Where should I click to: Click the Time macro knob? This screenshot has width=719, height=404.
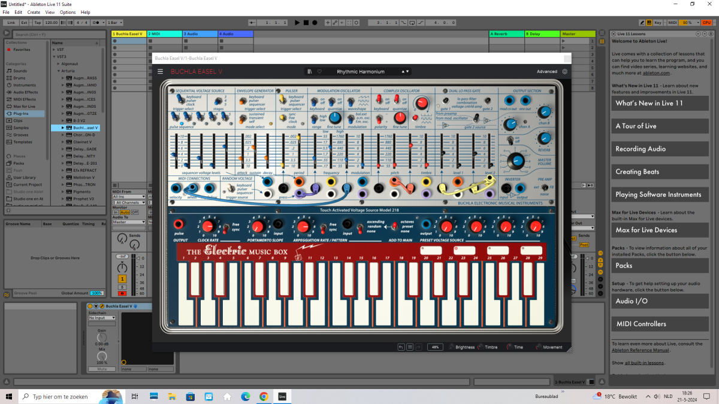tap(510, 347)
